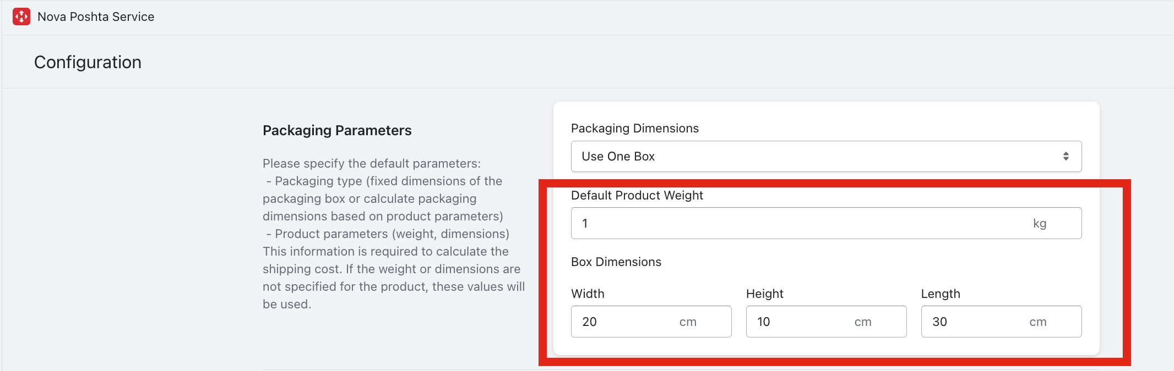
Task: Click the Default Product Weight input field
Action: tap(798, 223)
